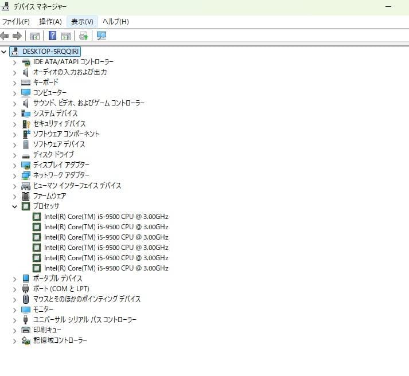Select the last Intel Core i5-9500 processor entry

[x=106, y=268]
